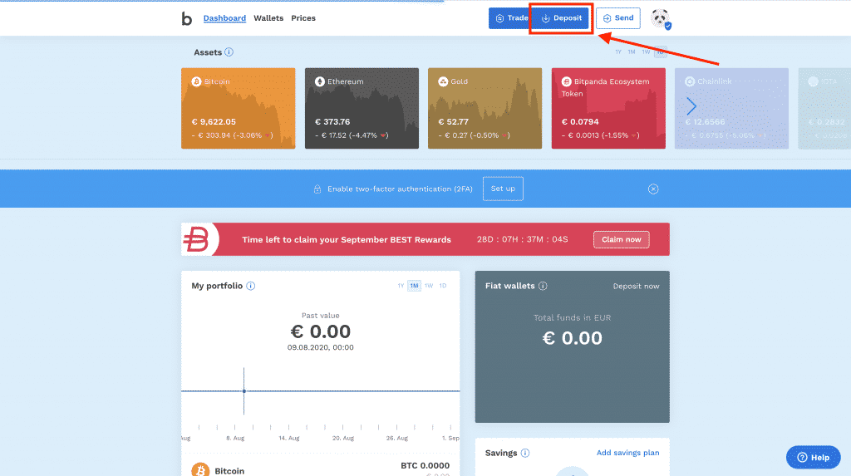This screenshot has height=476, width=851.
Task: Click the Add savings plan link
Action: click(627, 453)
